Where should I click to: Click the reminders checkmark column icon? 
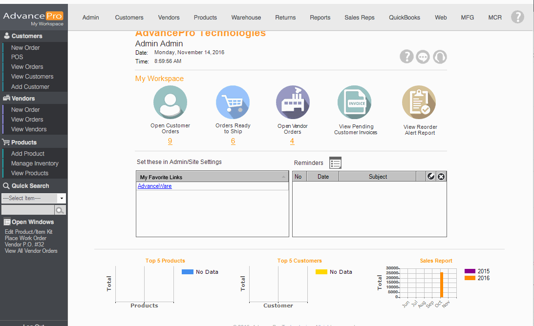[431, 177]
